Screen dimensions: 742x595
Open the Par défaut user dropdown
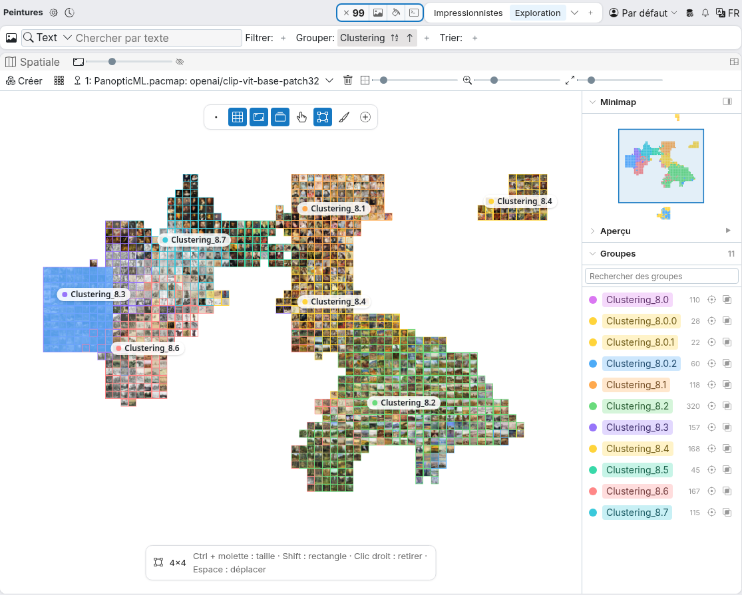[x=643, y=13]
